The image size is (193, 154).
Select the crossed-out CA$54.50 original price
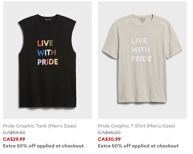coord(14,132)
